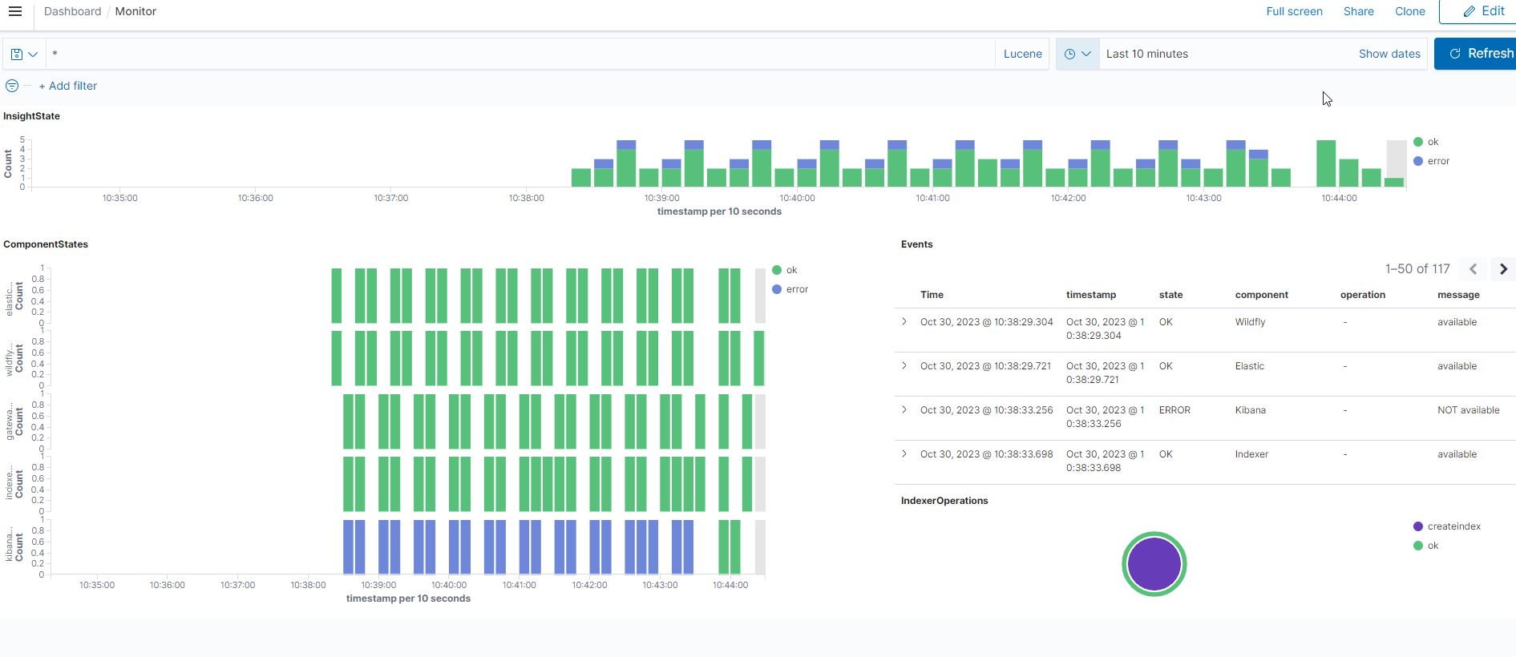Open Full screen mode
Viewport: 1516px width, 657px height.
(x=1294, y=11)
